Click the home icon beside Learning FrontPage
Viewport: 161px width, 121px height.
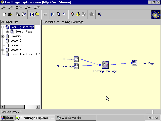click(x=7, y=27)
